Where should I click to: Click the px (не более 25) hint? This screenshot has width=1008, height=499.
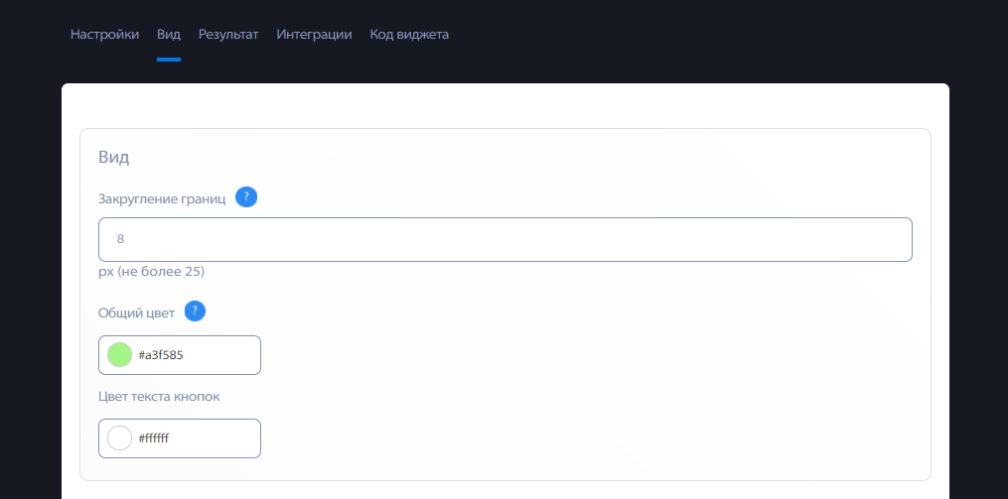pyautogui.click(x=151, y=272)
